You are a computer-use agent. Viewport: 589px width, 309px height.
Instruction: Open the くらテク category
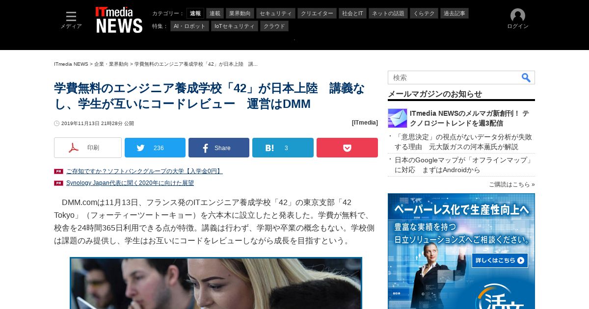tap(424, 13)
